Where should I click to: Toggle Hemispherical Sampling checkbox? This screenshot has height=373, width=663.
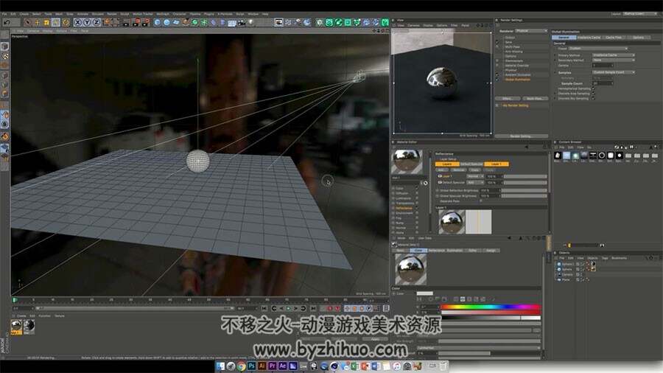tap(593, 88)
